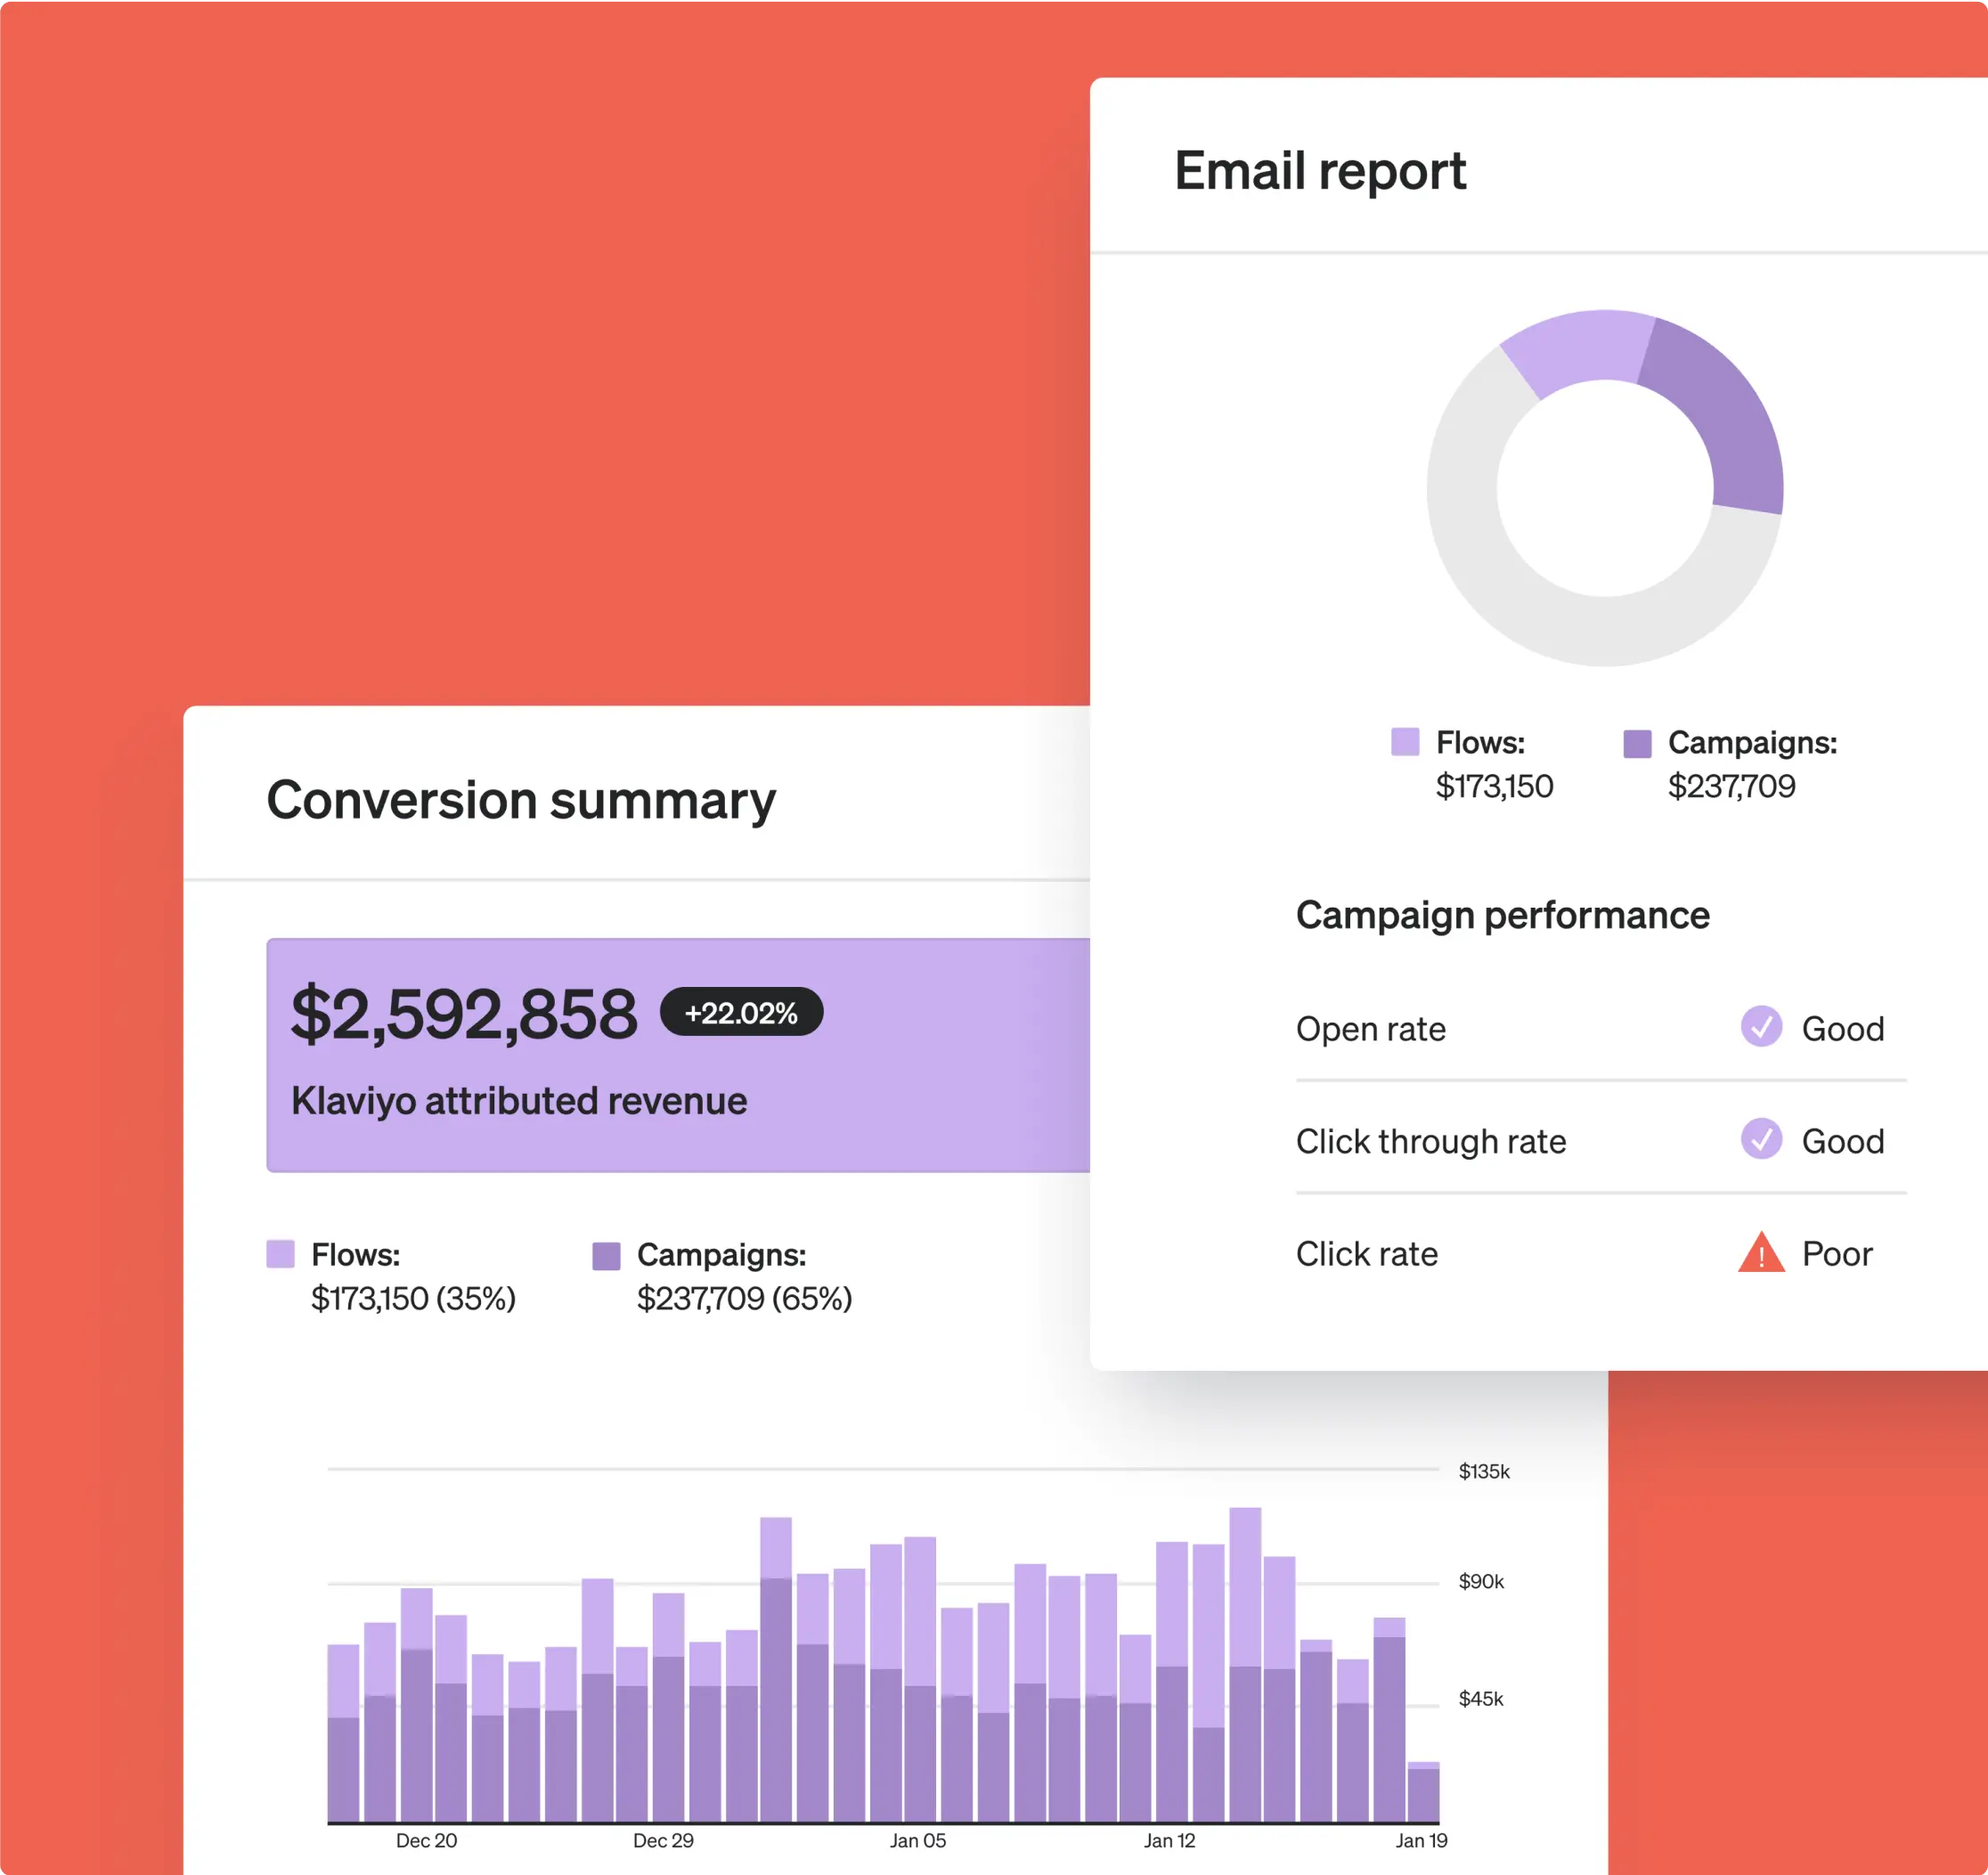Viewport: 1988px width, 1875px height.
Task: Click the Open rate checkmark icon
Action: 1761,1026
